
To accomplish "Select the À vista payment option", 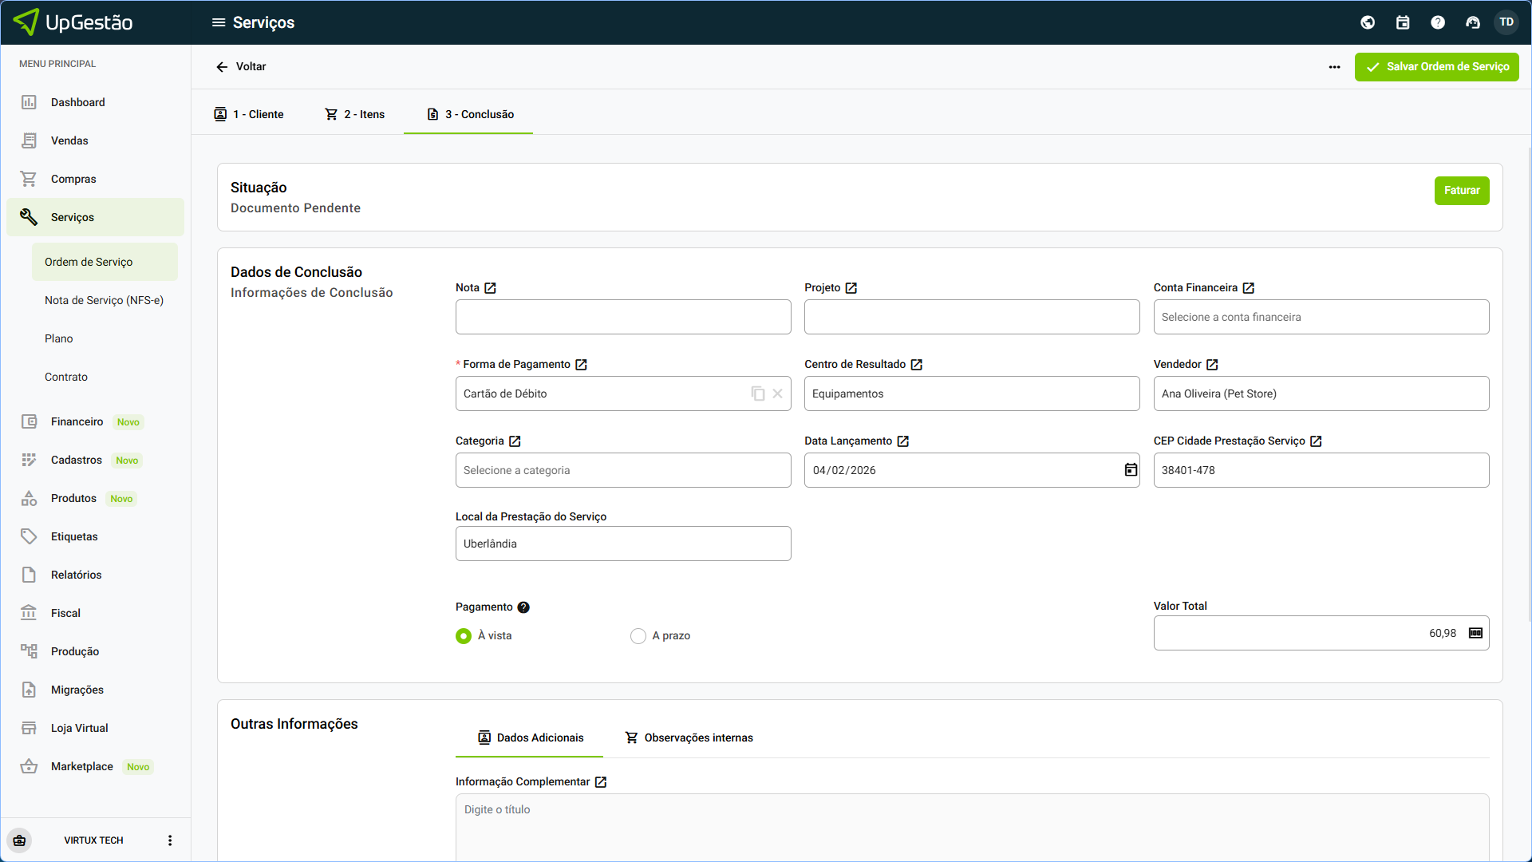I will 464,636.
